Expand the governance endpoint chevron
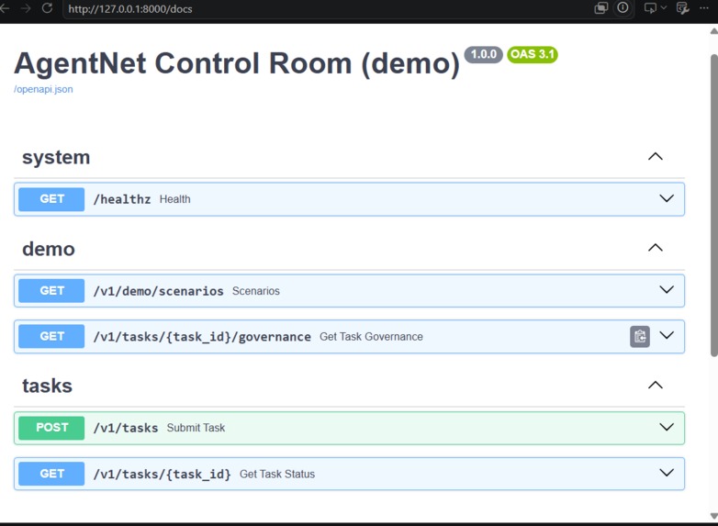The height and width of the screenshot is (526, 718). (x=667, y=336)
